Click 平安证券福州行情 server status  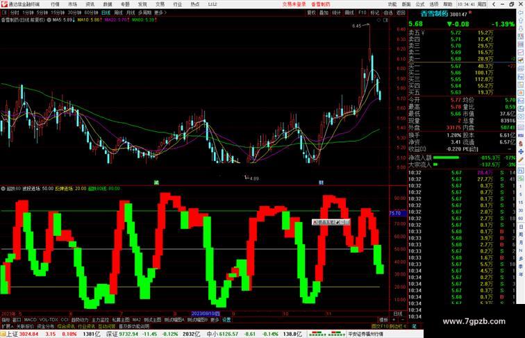(365, 334)
